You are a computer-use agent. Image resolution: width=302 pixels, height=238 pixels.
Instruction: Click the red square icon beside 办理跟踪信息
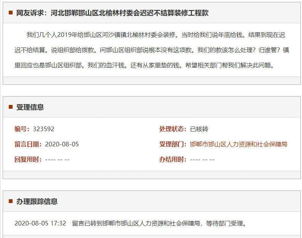[x=11, y=201]
